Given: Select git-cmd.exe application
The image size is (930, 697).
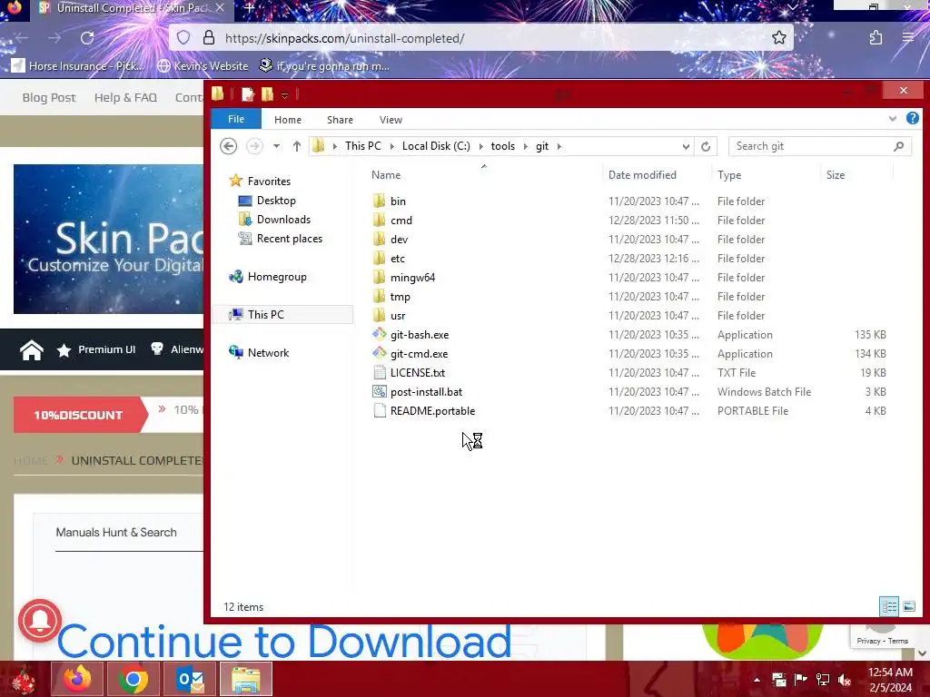Looking at the screenshot, I should pyautogui.click(x=419, y=353).
